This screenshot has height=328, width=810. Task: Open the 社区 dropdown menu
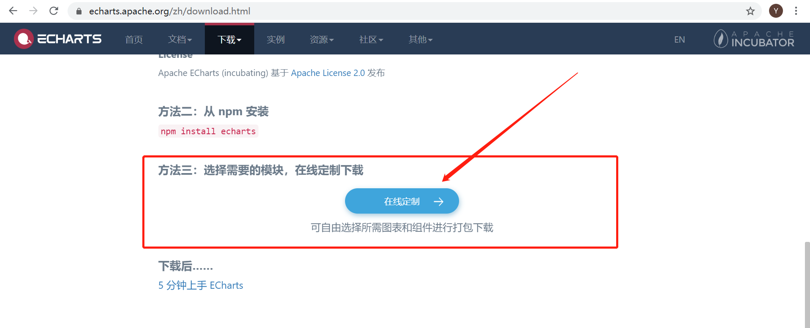[371, 39]
